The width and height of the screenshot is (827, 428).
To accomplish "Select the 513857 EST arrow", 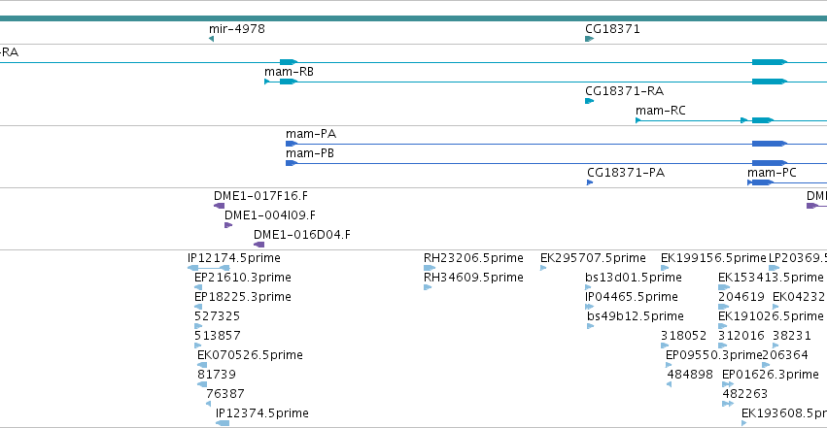I will (198, 346).
